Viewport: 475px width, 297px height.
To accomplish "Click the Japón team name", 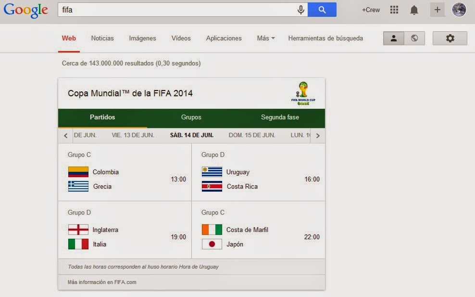I will pyautogui.click(x=235, y=245).
